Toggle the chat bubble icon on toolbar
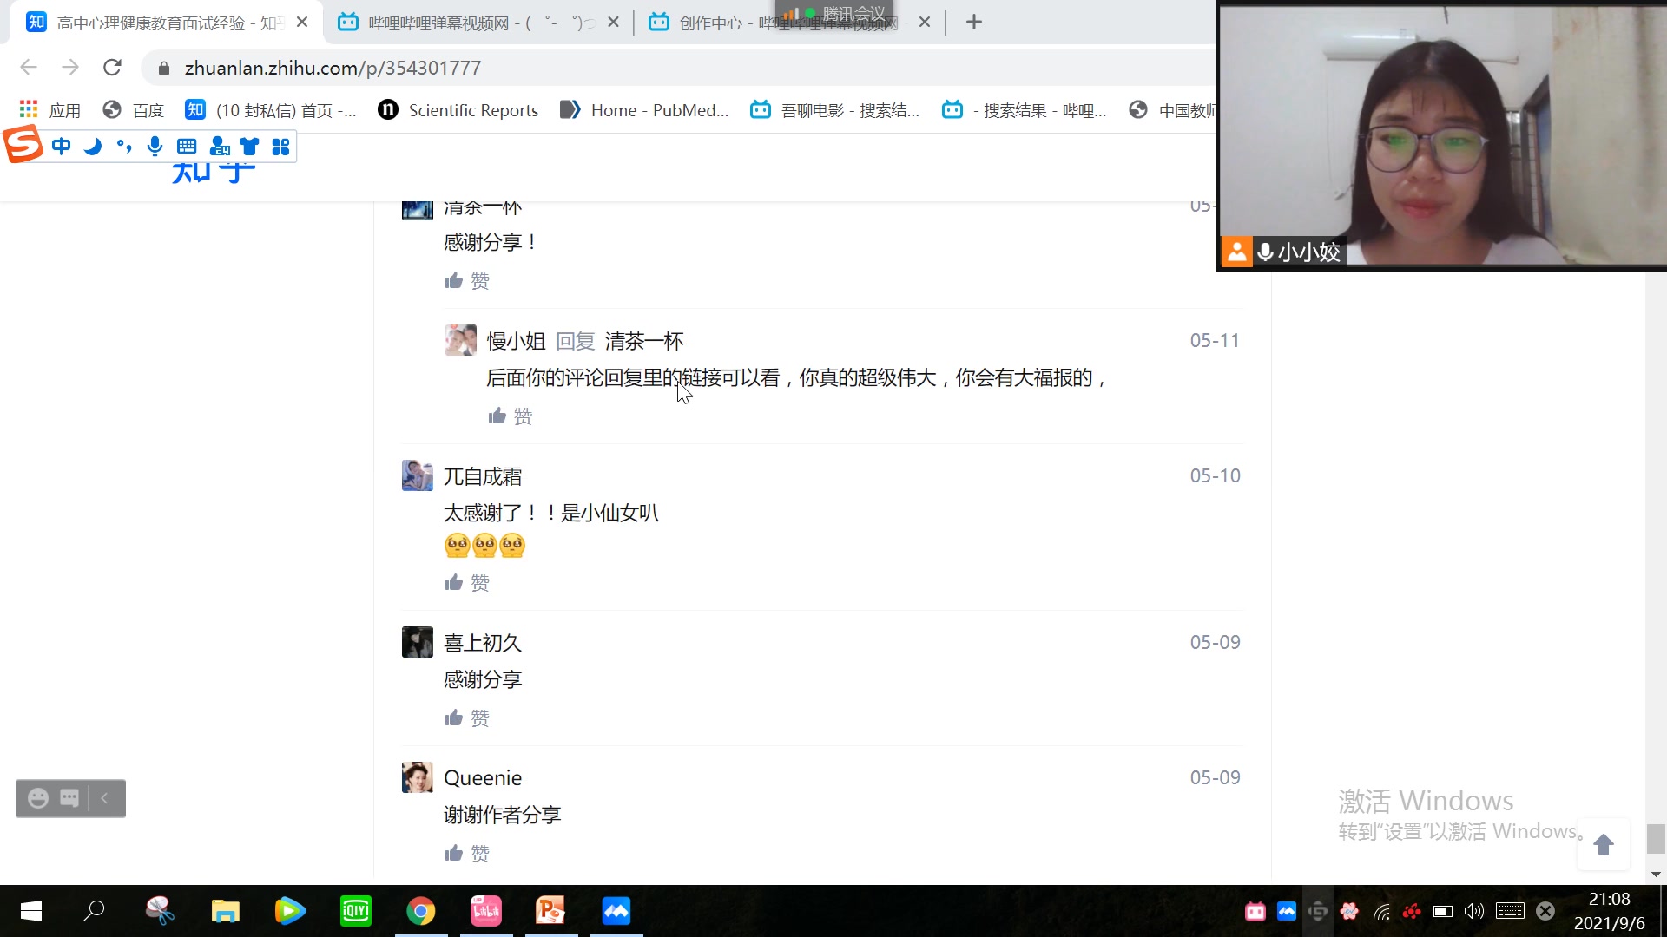The image size is (1667, 937). click(69, 797)
